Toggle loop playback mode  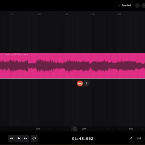click(34, 138)
